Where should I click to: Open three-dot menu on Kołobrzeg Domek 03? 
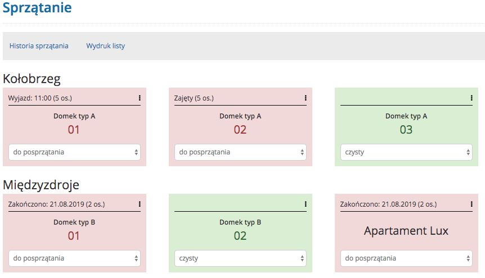coord(471,98)
